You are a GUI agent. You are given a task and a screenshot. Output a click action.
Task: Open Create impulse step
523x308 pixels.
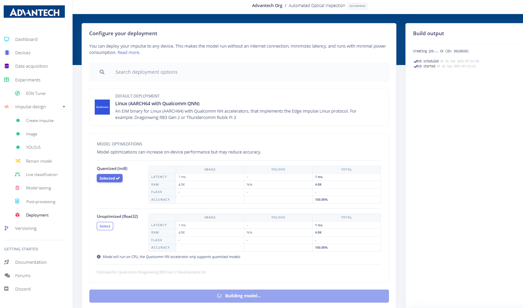tap(40, 120)
